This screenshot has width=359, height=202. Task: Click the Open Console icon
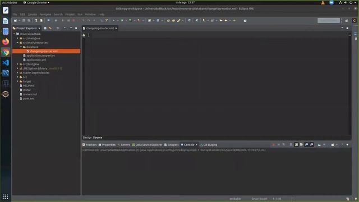[x=333, y=145]
